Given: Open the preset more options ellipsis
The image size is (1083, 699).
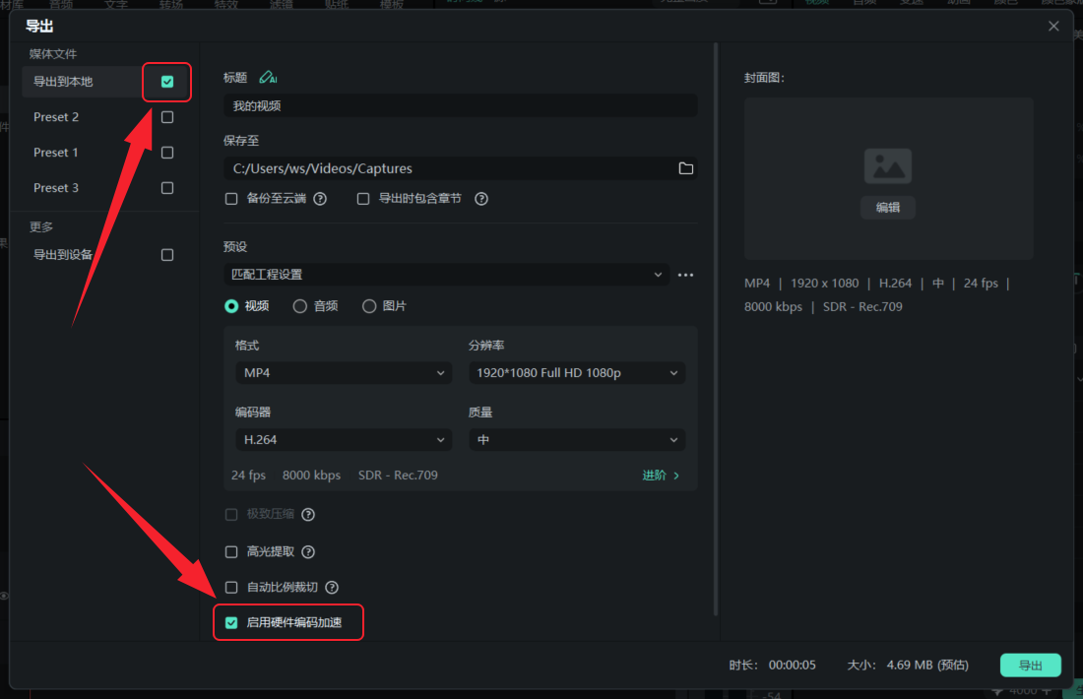Looking at the screenshot, I should [x=685, y=275].
